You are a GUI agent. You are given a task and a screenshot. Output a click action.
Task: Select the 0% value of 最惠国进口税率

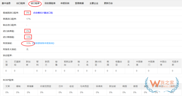point(28,13)
